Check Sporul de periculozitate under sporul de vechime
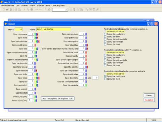The width and height of the screenshot is (162, 122). 105,39
